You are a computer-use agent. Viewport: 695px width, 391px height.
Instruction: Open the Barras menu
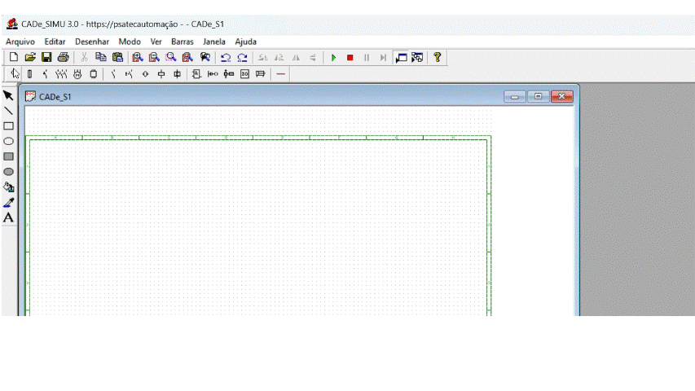coord(183,42)
